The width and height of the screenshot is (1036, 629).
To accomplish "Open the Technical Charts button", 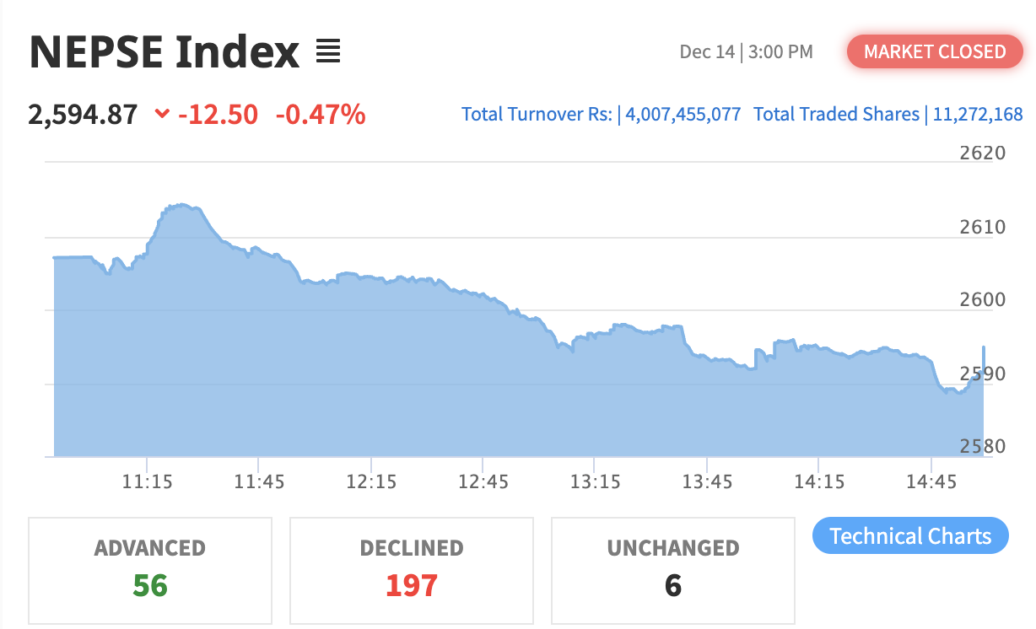I will click(910, 536).
